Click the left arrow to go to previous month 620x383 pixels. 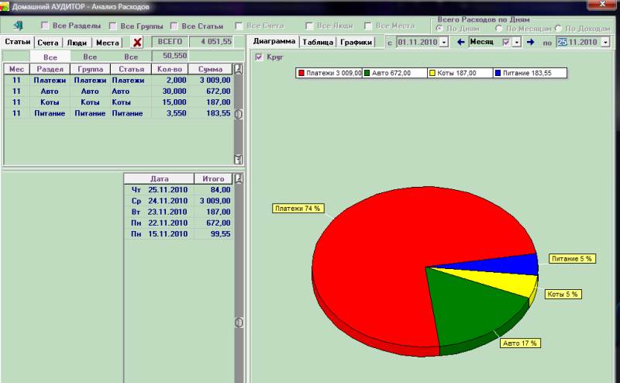coord(460,42)
